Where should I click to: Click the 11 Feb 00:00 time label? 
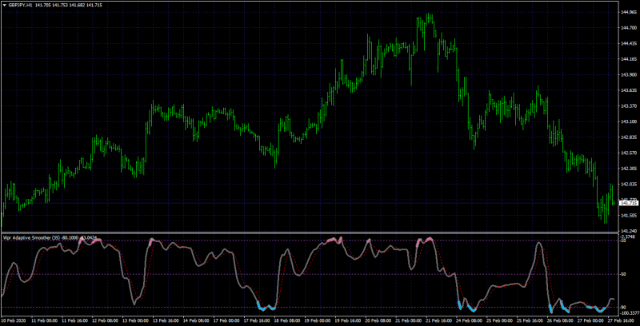point(44,321)
